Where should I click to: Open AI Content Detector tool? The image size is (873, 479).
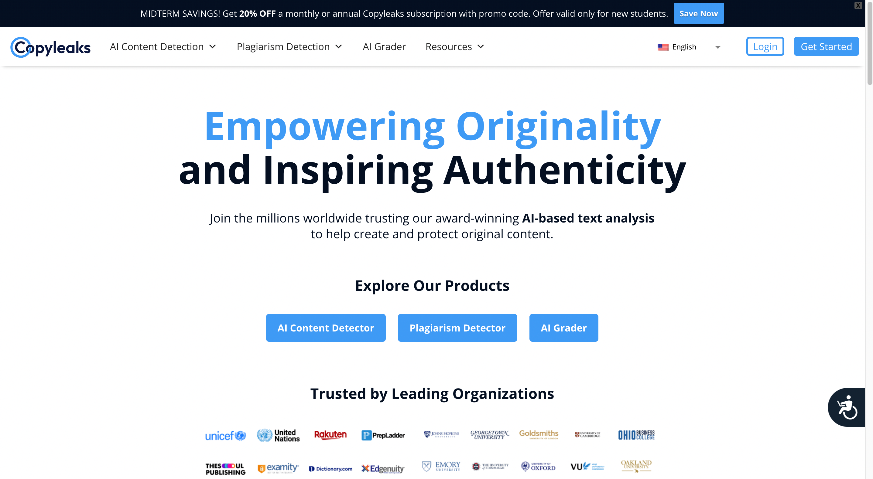coord(326,328)
